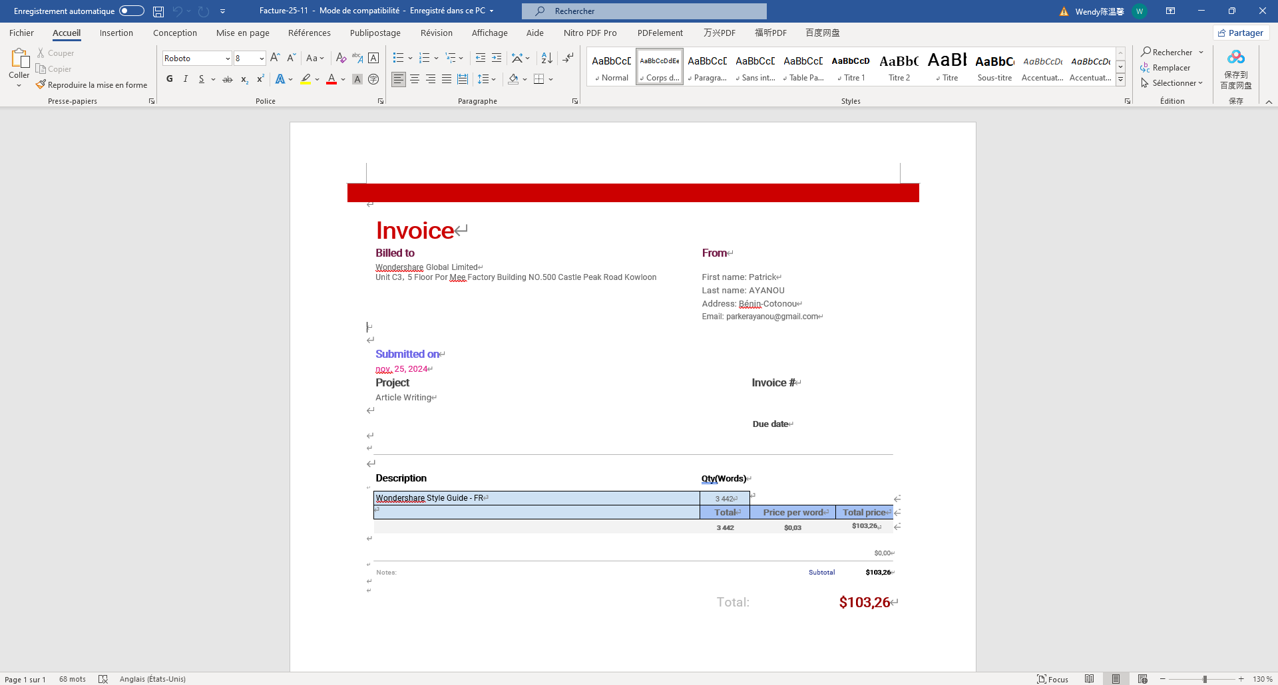Toggle print layout view button
The height and width of the screenshot is (685, 1278).
pyautogui.click(x=1116, y=679)
